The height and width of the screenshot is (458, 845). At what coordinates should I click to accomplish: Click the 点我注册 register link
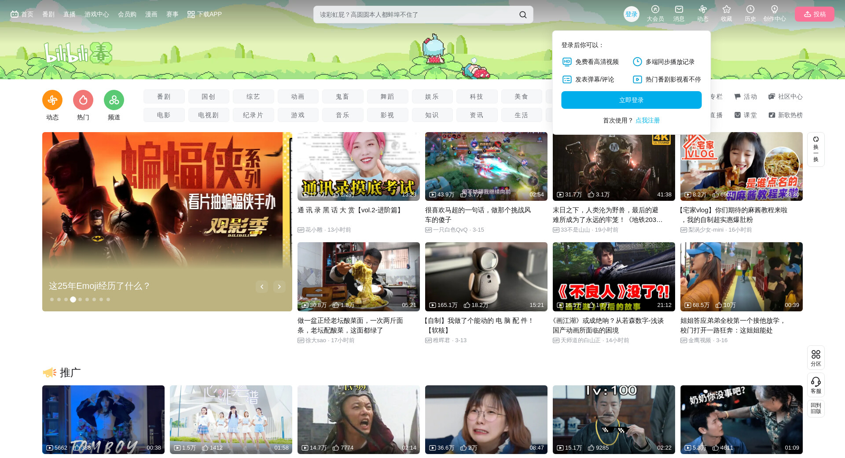pos(648,120)
